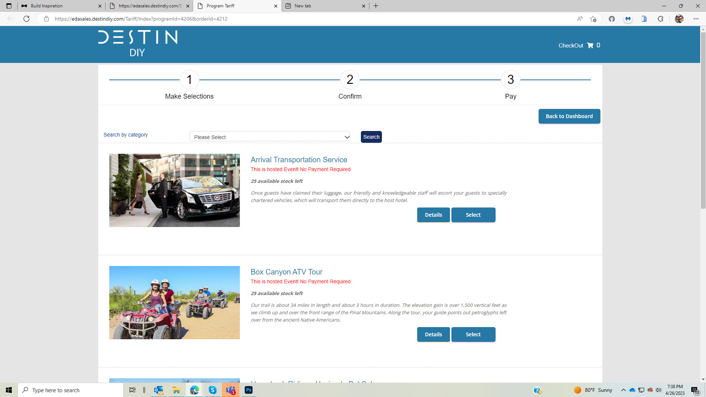Open Skype from the taskbar

coord(213,390)
